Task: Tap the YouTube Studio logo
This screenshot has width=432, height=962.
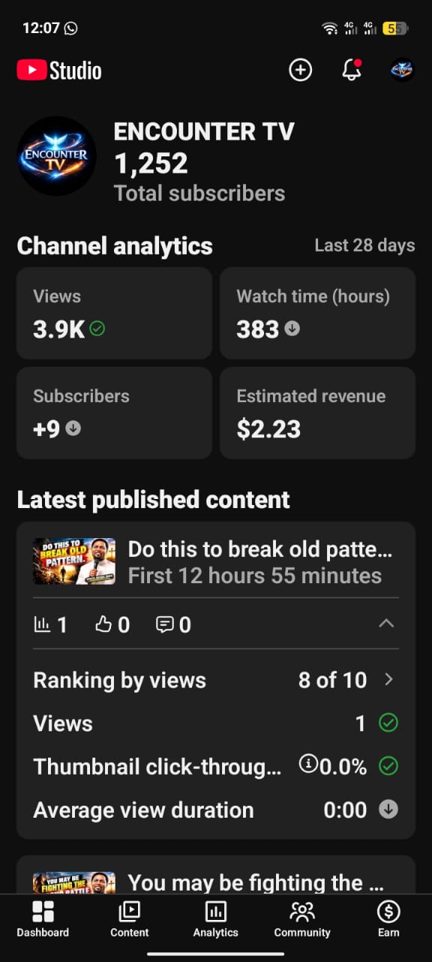Action: 59,71
